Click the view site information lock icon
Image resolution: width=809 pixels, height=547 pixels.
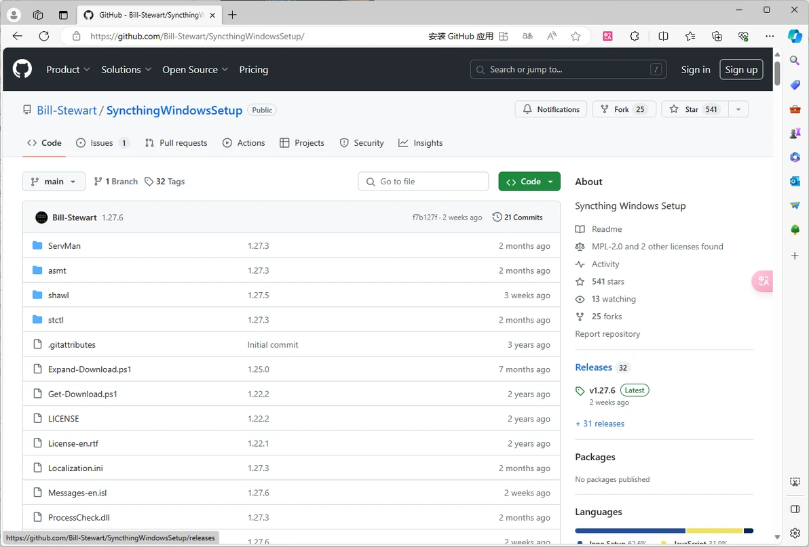click(77, 36)
